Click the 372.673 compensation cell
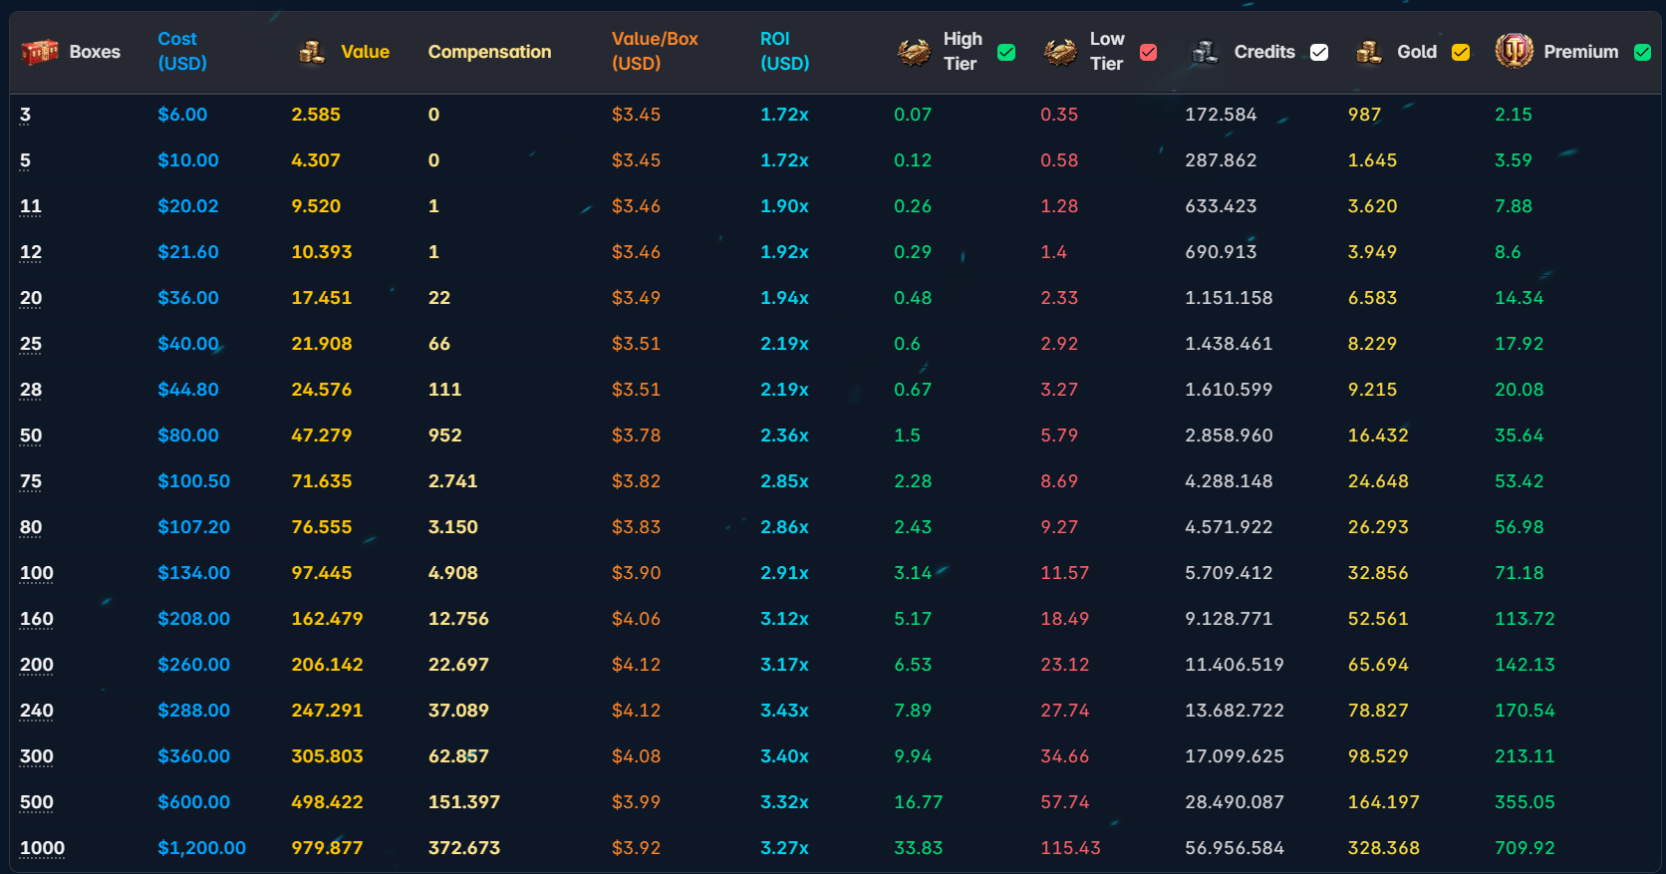Screen dimensions: 1666x874 pos(464,848)
